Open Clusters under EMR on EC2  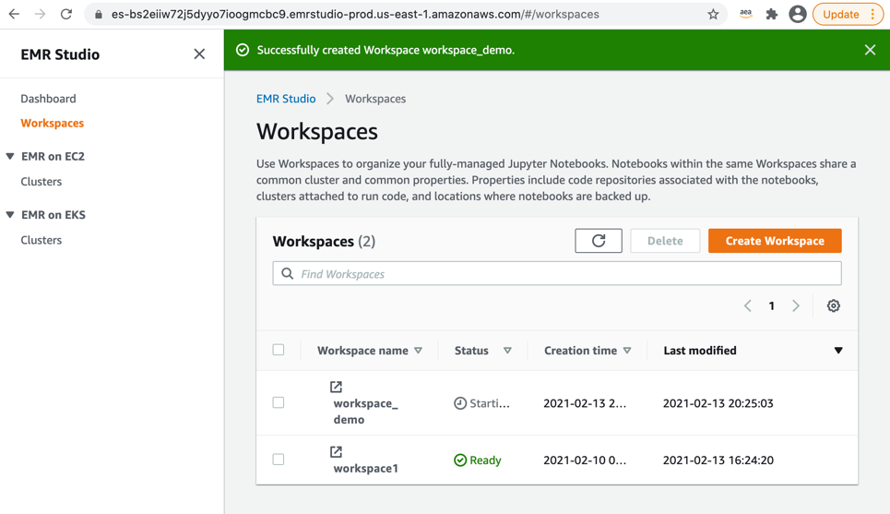(41, 182)
